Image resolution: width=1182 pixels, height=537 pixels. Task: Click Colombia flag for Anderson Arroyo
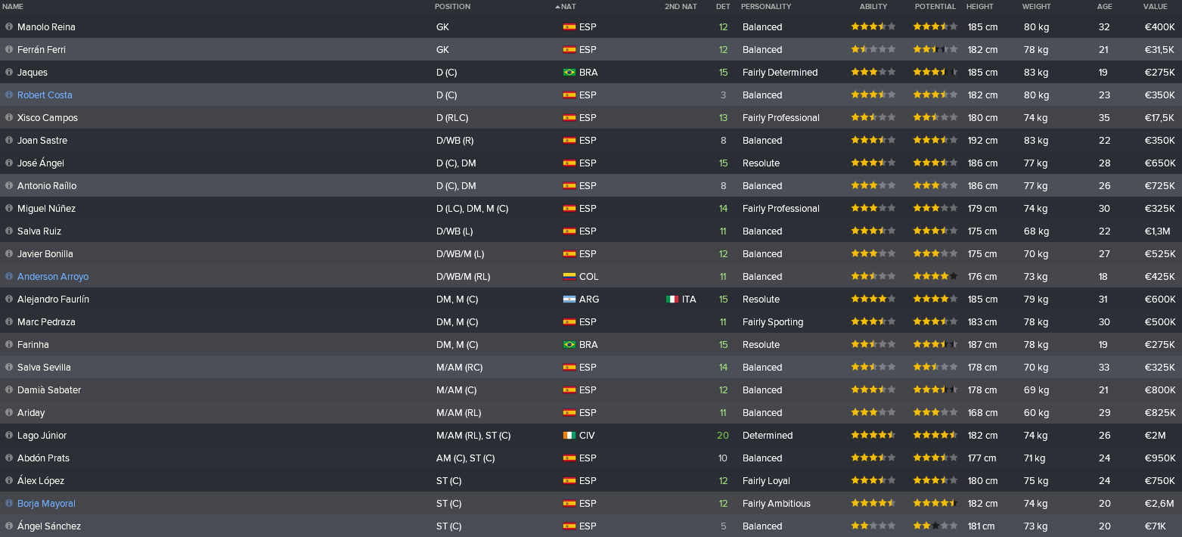(x=569, y=277)
